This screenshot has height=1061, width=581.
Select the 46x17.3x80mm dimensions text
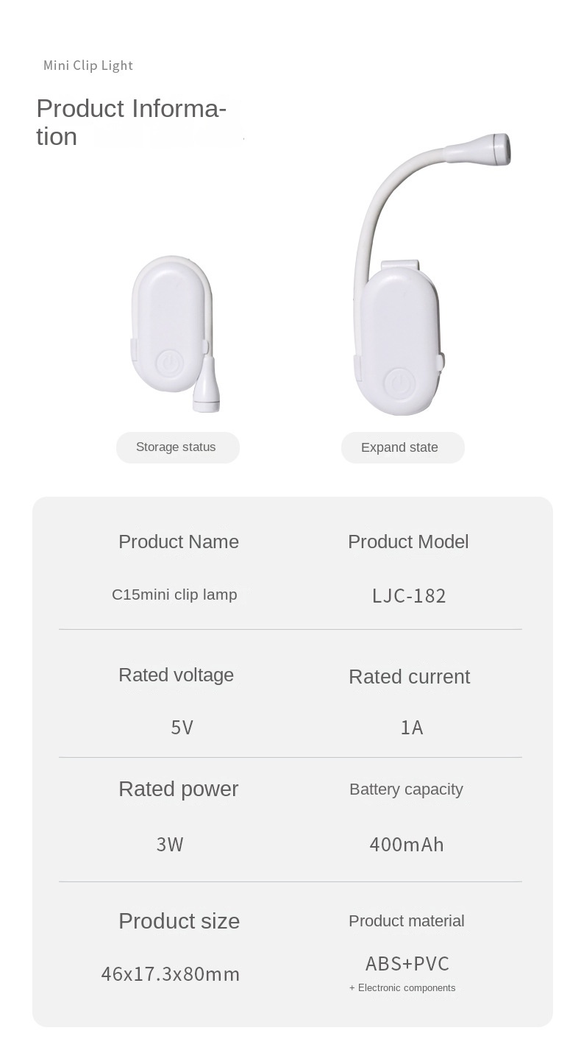click(171, 974)
